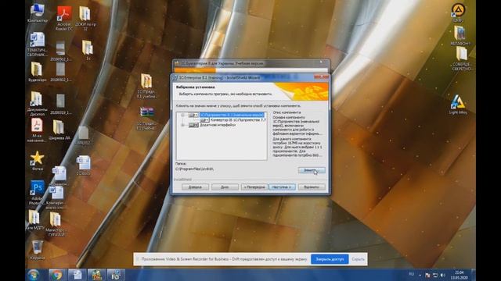The width and height of the screenshot is (501, 281).
Task: Click the Змінити button for install folder
Action: coord(312,170)
